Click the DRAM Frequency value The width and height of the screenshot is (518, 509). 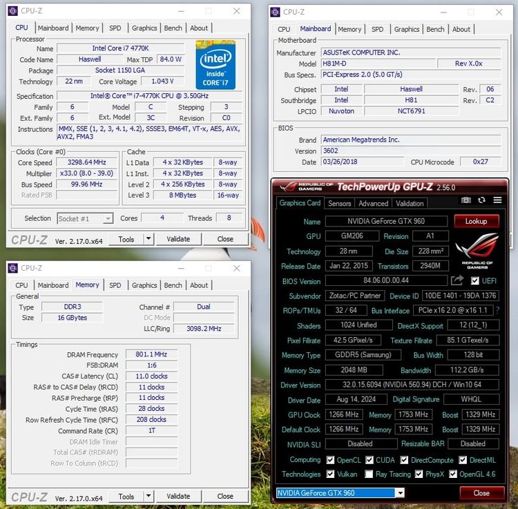tap(151, 354)
